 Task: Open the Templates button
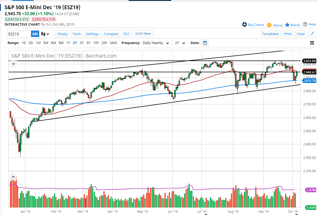(x=270, y=34)
